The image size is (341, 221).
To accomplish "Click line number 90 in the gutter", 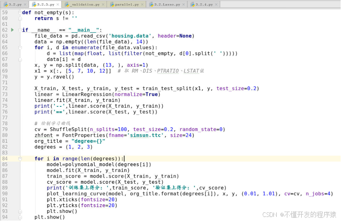I will pos(5,194).
